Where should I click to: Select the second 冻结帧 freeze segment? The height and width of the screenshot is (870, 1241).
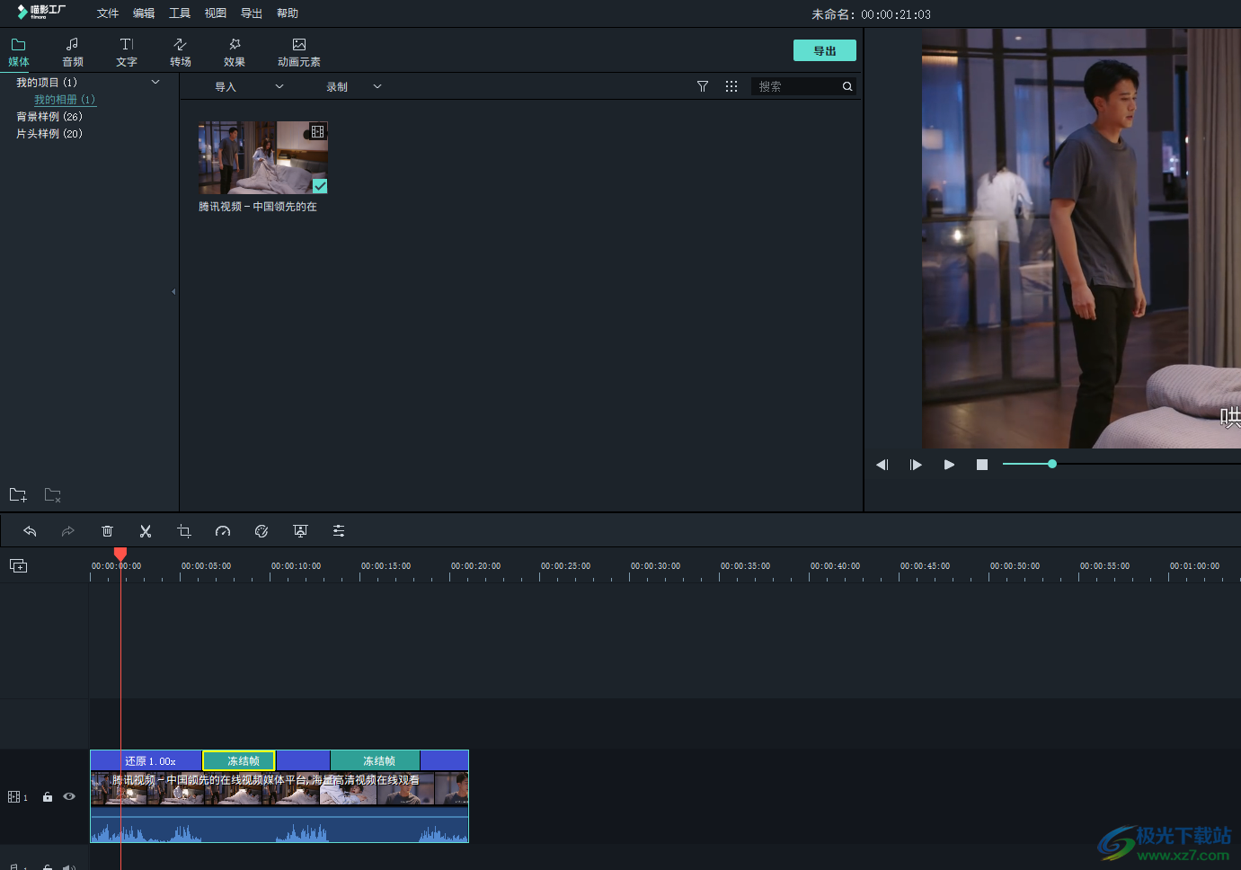click(376, 760)
